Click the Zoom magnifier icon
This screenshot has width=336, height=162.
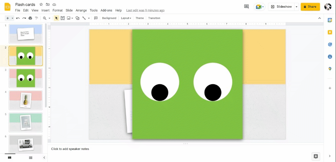45,18
